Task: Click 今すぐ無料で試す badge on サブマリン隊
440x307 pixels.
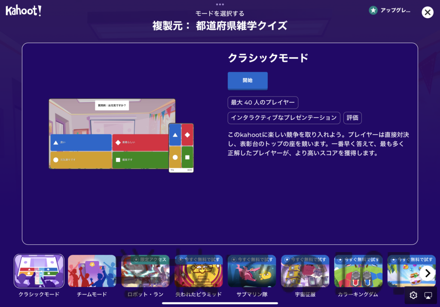Action: coord(252,260)
